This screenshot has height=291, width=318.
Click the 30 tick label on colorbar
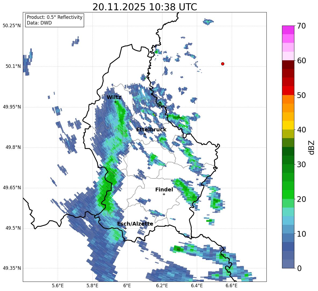[301, 164]
